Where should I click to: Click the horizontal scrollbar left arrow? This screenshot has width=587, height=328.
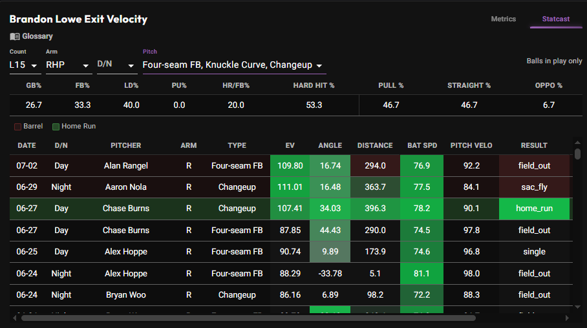(x=14, y=318)
